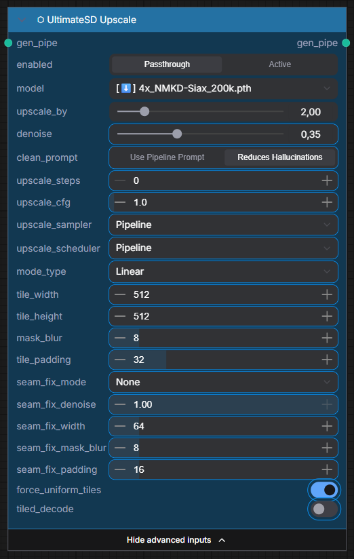This screenshot has height=559, width=354.
Task: Select the Passthrough option for enabled
Action: click(167, 64)
